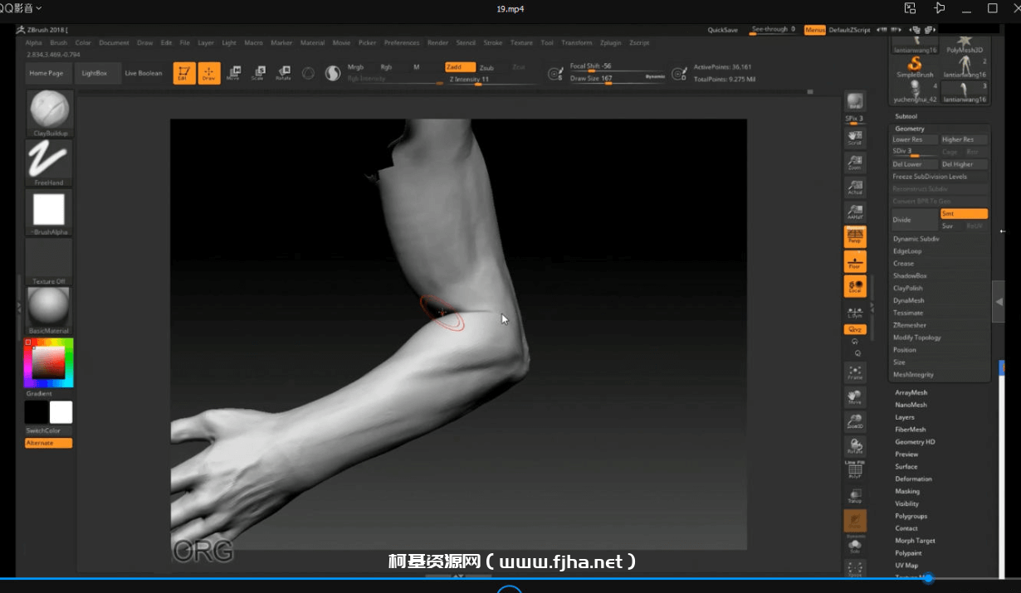
Task: Click the Draw Size slider
Action: tap(618, 80)
